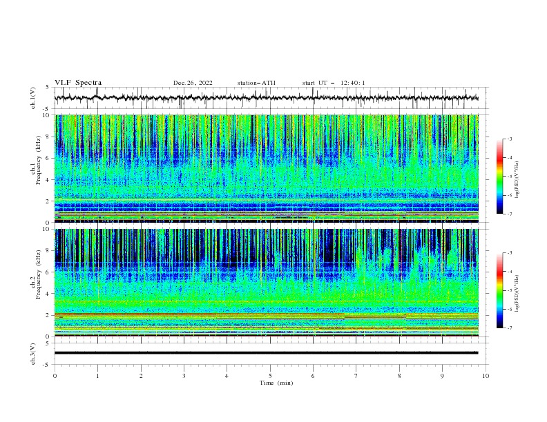Click the "2" kHz tick of ch.2 spectrogram
Image resolution: width=547 pixels, height=422 pixels.
tap(48, 315)
